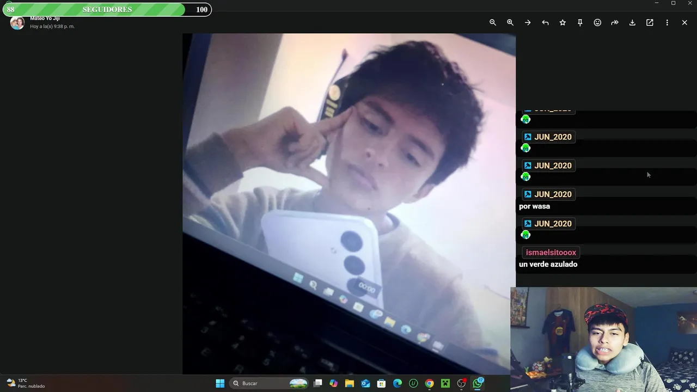The height and width of the screenshot is (392, 697).
Task: Open the three-dot more options menu
Action: point(667,22)
